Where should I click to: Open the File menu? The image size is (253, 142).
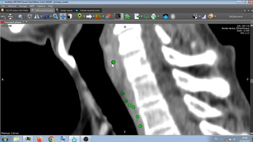coord(3,6)
